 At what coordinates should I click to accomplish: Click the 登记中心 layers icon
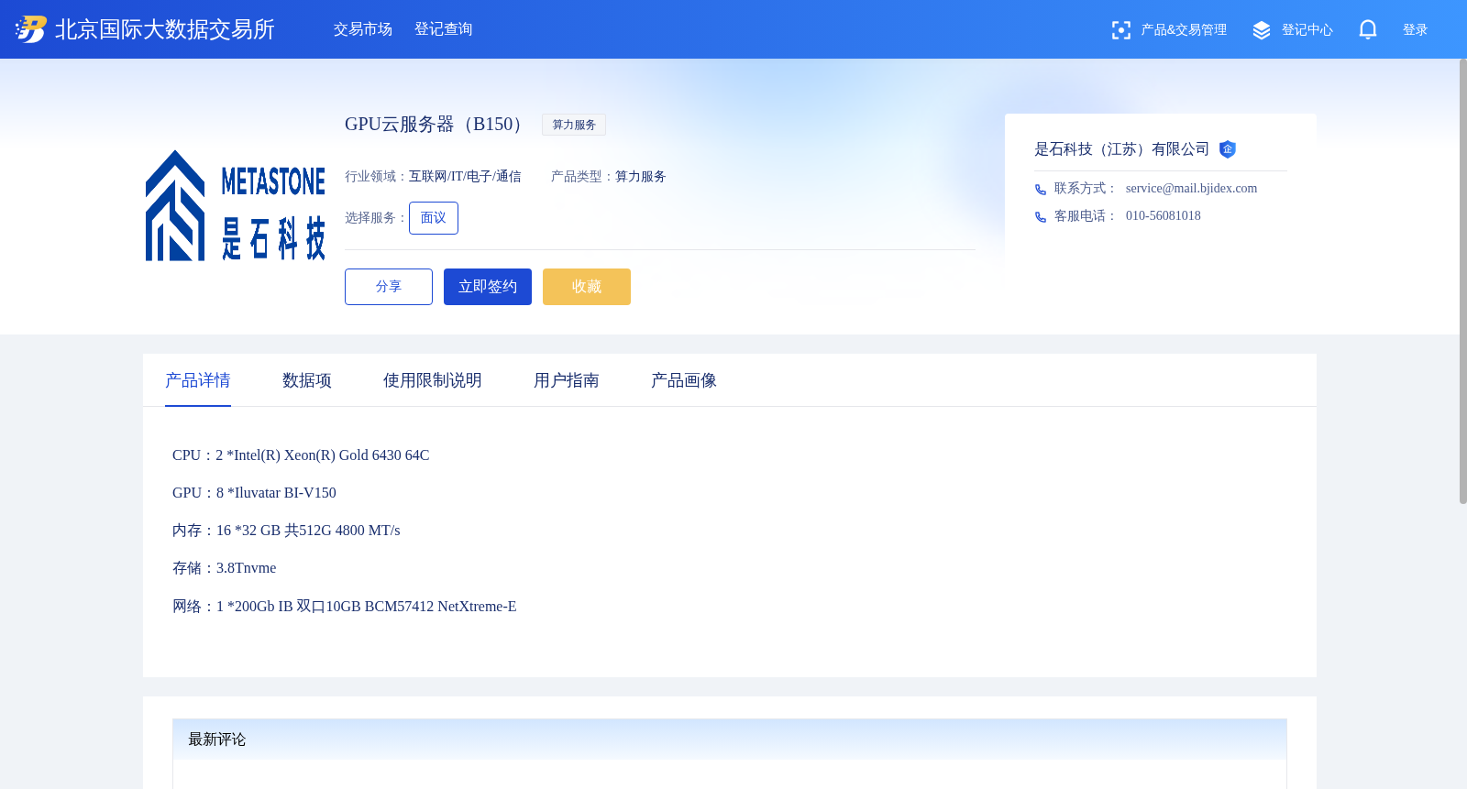pyautogui.click(x=1262, y=30)
